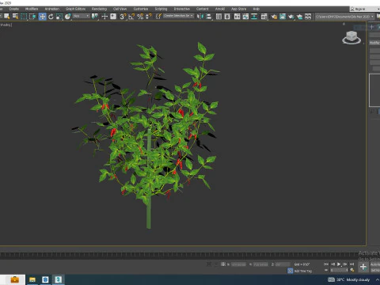380x285 pixels.
Task: Activate the Select and Place tool
Action: coord(68,17)
